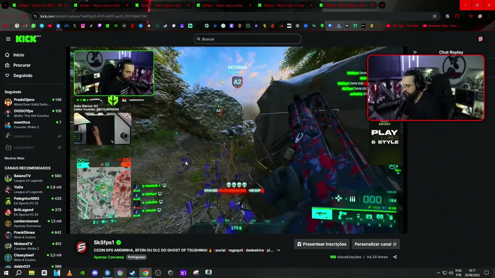The width and height of the screenshot is (495, 278).
Task: Switch to second SkSfps1 Watch clips tab
Action: click(101, 5)
